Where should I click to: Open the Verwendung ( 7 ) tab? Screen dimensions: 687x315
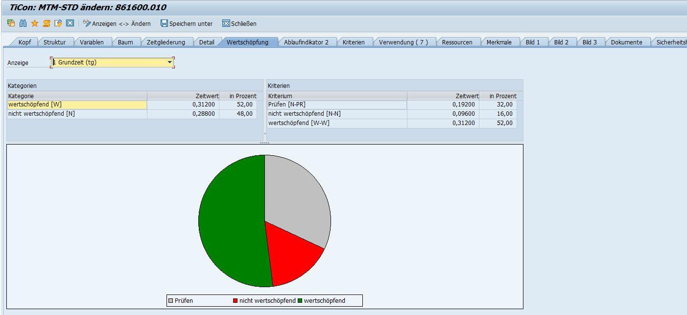pyautogui.click(x=403, y=42)
